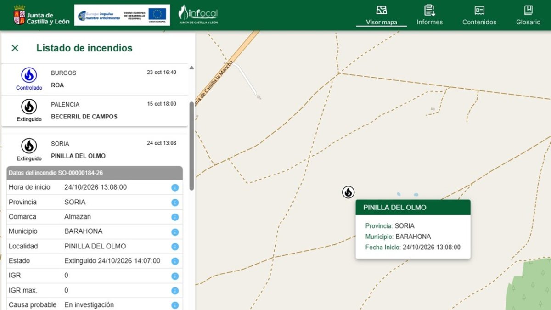Image resolution: width=551 pixels, height=310 pixels.
Task: Click the fire marker on the map
Action: click(348, 192)
